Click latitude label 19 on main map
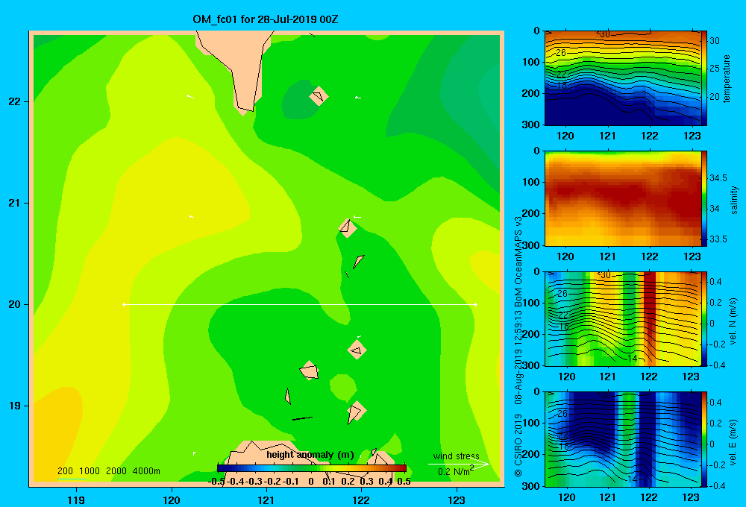 point(15,406)
